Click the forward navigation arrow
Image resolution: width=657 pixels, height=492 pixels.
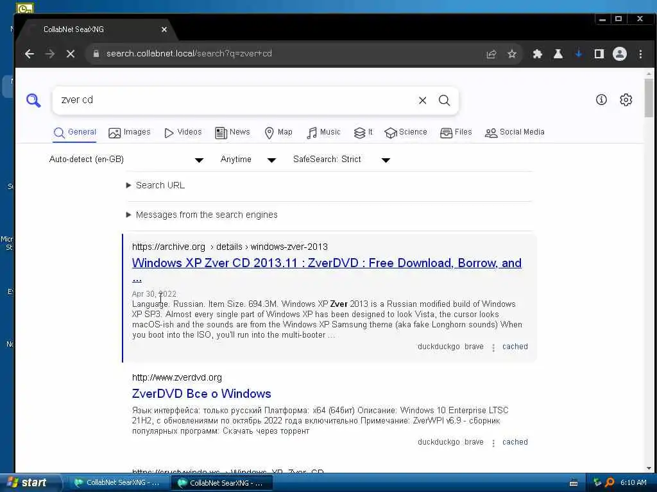pyautogui.click(x=50, y=54)
